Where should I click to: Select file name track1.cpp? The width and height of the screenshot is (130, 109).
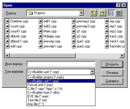(117, 41)
